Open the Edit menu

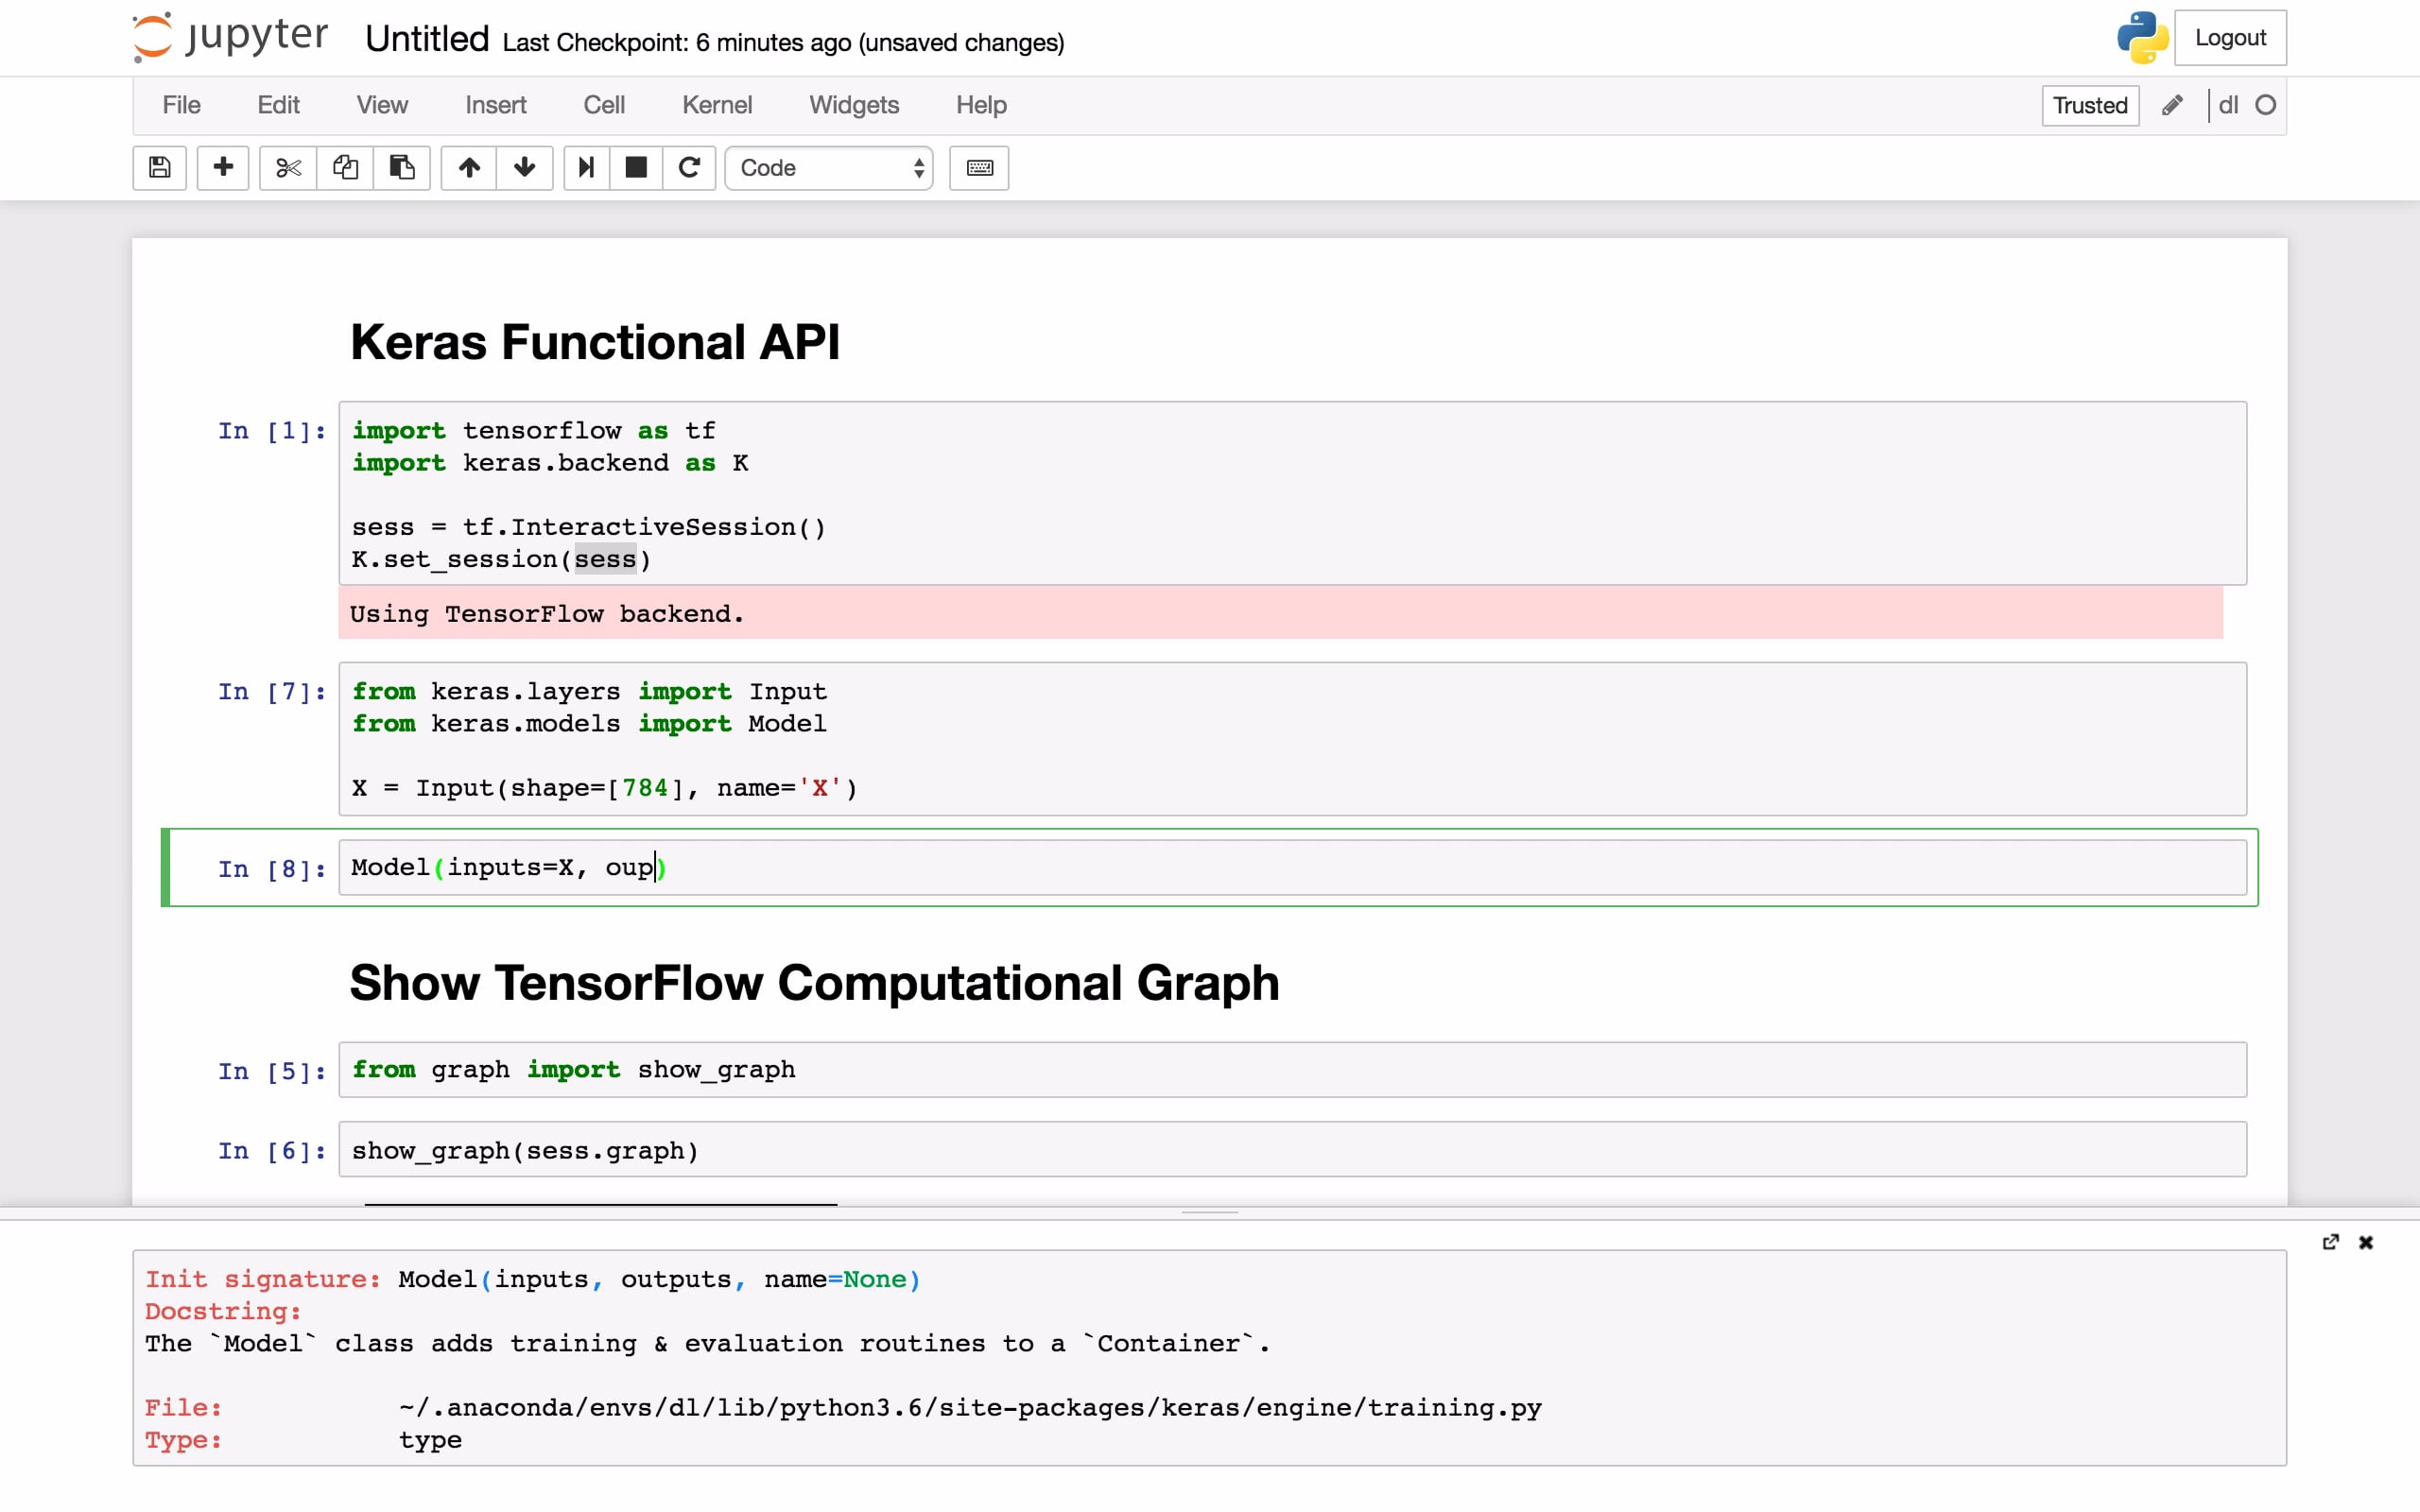(278, 105)
